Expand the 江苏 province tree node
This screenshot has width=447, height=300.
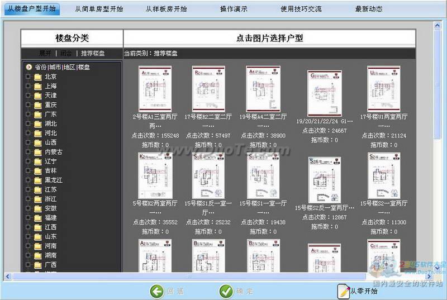pos(28,189)
